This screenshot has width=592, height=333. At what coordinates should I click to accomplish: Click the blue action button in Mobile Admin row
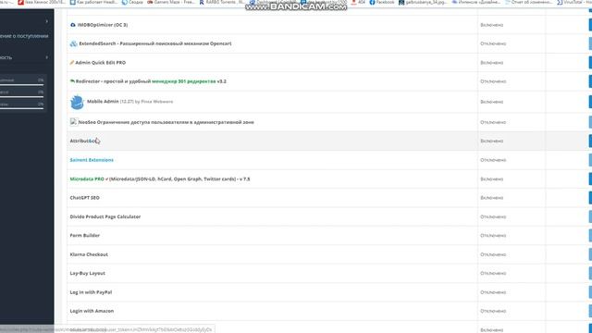pyautogui.click(x=590, y=102)
